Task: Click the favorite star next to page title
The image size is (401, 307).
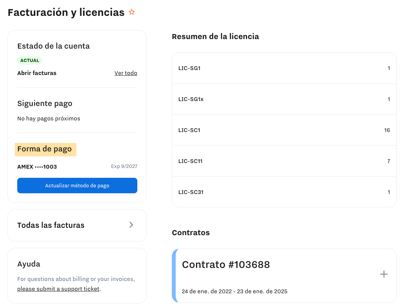Action: point(132,12)
